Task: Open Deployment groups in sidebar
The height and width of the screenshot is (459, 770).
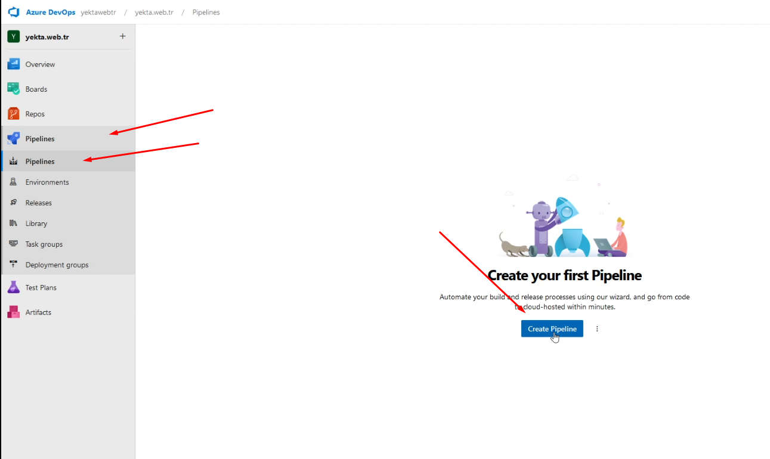Action: point(57,265)
